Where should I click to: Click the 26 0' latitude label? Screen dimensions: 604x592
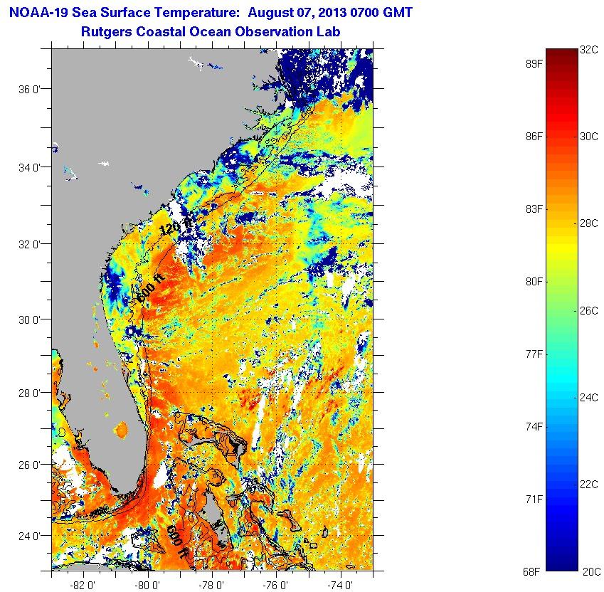pos(29,465)
